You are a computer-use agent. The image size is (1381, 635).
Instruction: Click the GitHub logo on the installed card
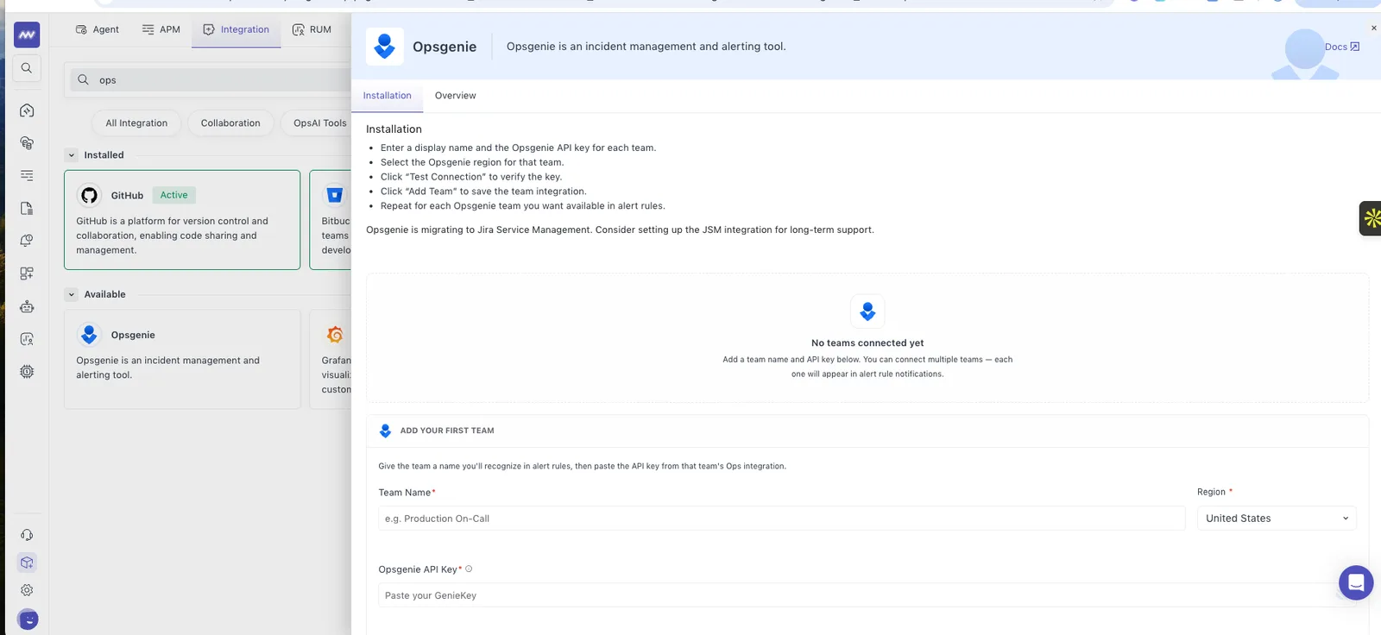tap(89, 195)
